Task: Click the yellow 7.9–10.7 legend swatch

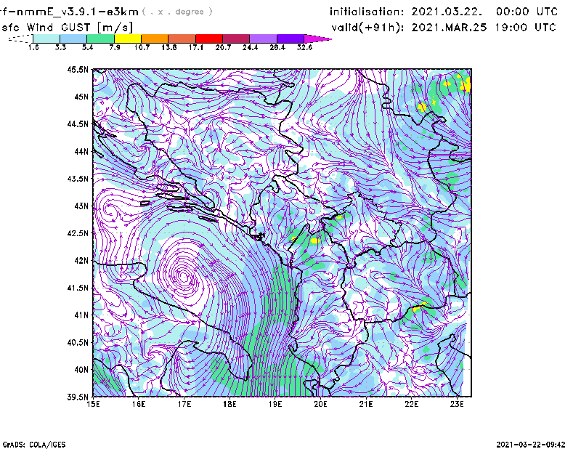Action: pos(128,39)
